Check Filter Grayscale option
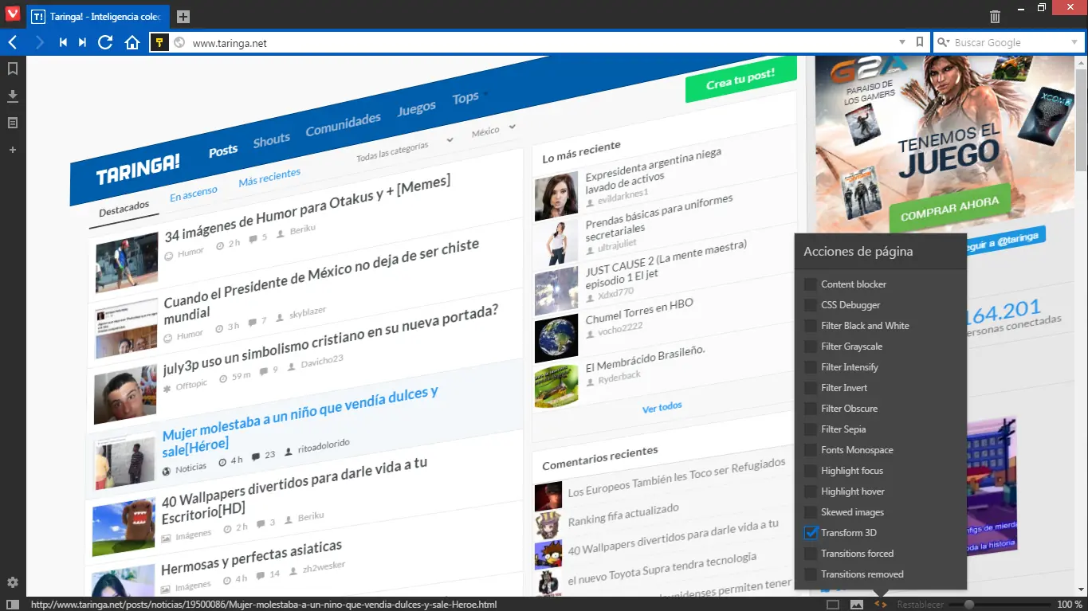 point(811,347)
